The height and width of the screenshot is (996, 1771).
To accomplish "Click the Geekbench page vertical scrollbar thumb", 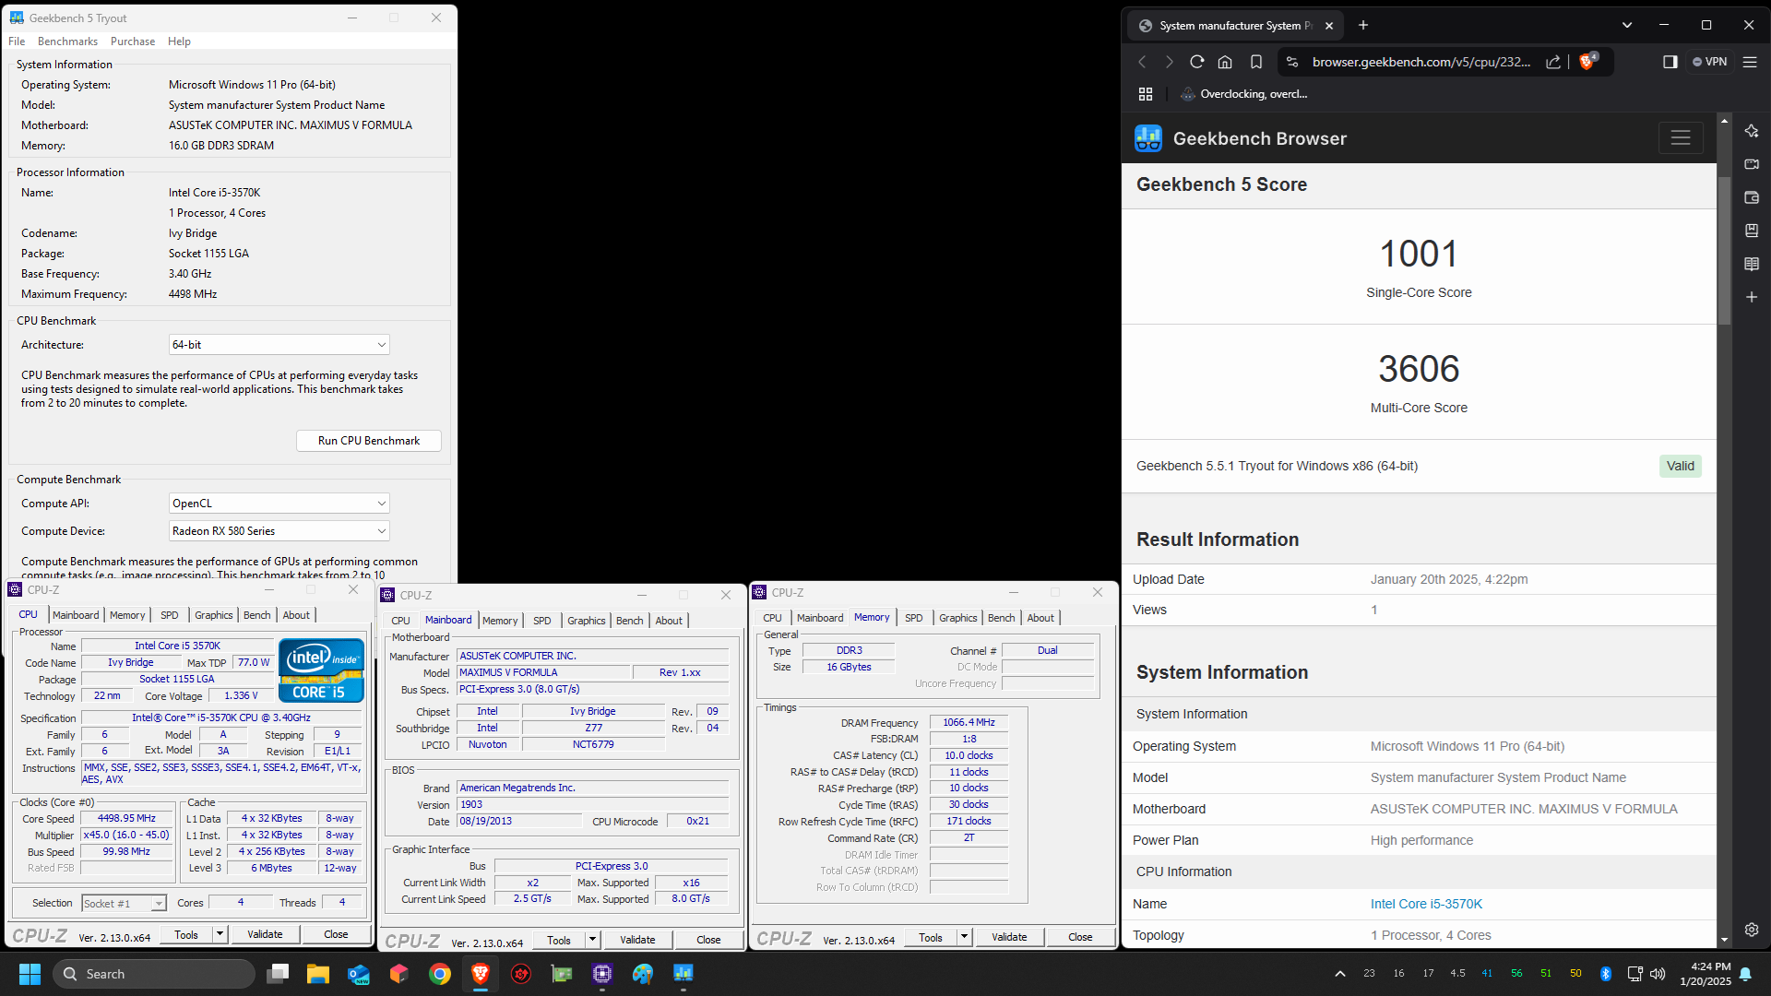I will pyautogui.click(x=1724, y=249).
